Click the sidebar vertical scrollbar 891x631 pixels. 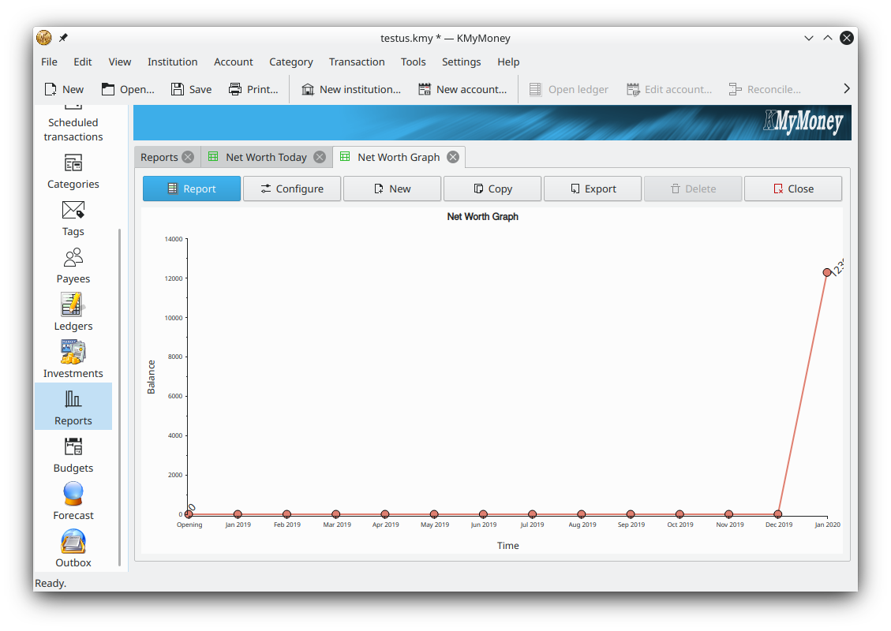(120, 394)
